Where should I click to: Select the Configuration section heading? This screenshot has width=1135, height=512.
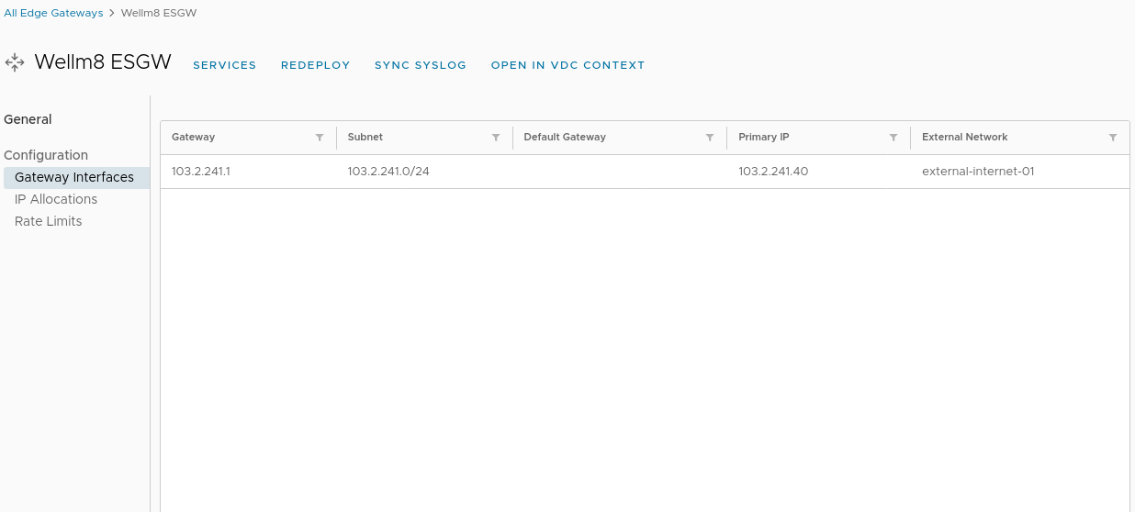46,155
